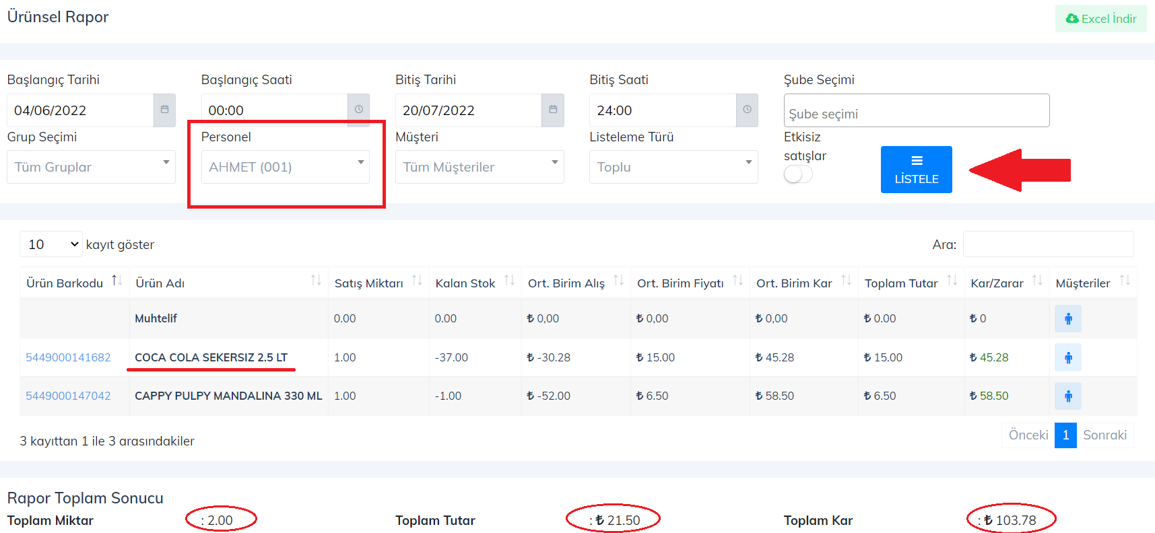
Task: Change records-per-page dropdown showing 10
Action: coord(51,244)
